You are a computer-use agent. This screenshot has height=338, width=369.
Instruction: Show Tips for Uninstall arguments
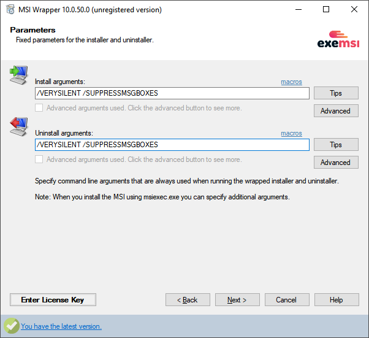336,145
